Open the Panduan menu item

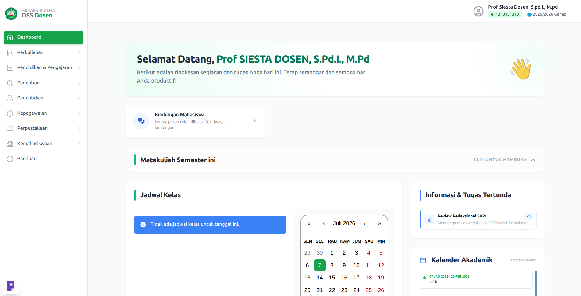click(44, 159)
